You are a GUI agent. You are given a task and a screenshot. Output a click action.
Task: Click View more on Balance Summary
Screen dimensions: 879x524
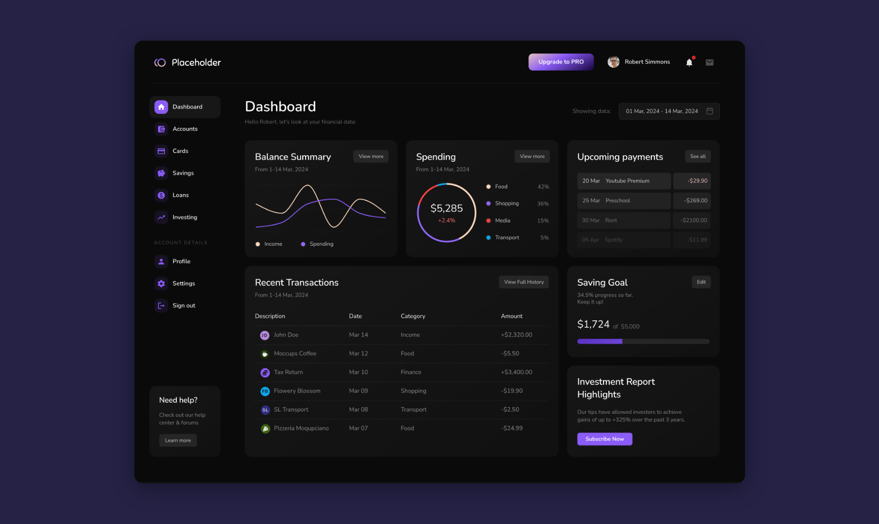(371, 156)
